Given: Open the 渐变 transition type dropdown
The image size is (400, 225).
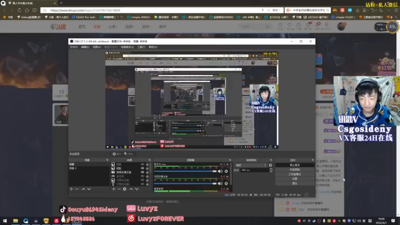Looking at the screenshot, I should (250, 165).
